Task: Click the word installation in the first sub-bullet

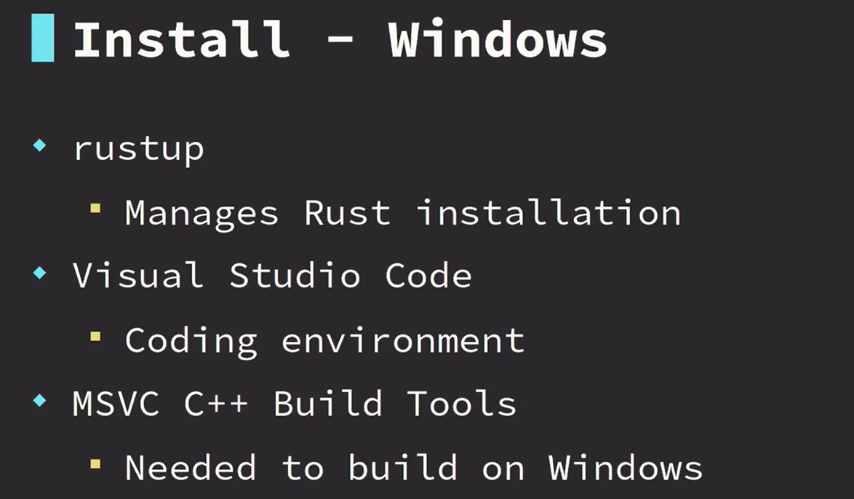Action: pyautogui.click(x=548, y=213)
